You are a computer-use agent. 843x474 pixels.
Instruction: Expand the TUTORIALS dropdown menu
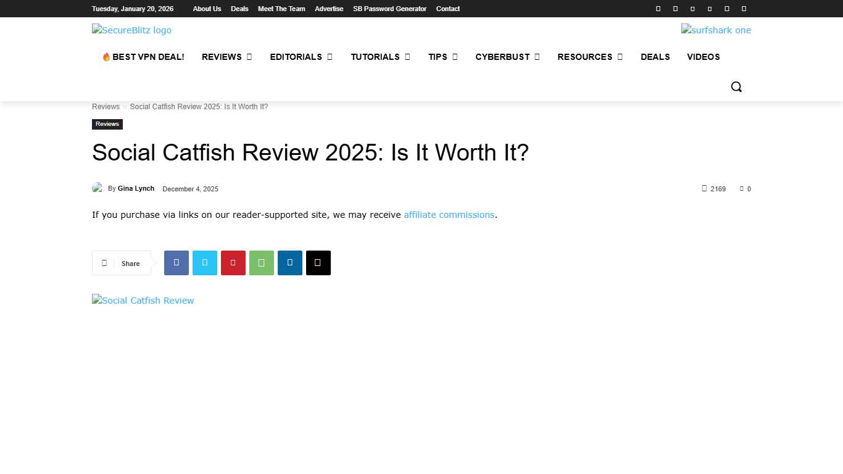tap(380, 57)
